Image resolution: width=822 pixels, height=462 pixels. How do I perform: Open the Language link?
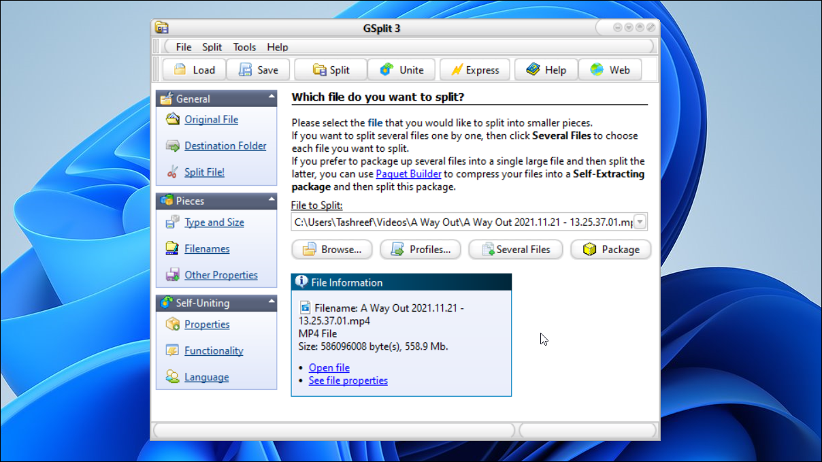(206, 378)
